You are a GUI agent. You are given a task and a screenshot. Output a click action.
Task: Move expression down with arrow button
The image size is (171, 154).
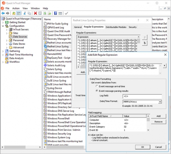pos(144,43)
